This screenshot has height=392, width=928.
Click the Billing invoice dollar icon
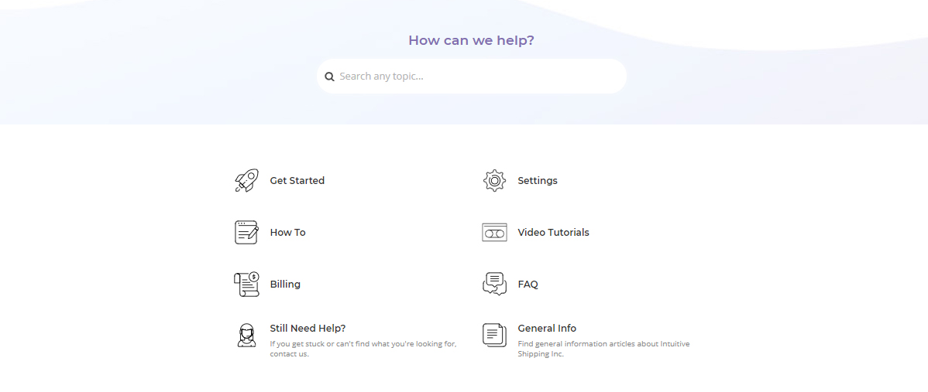coord(246,284)
